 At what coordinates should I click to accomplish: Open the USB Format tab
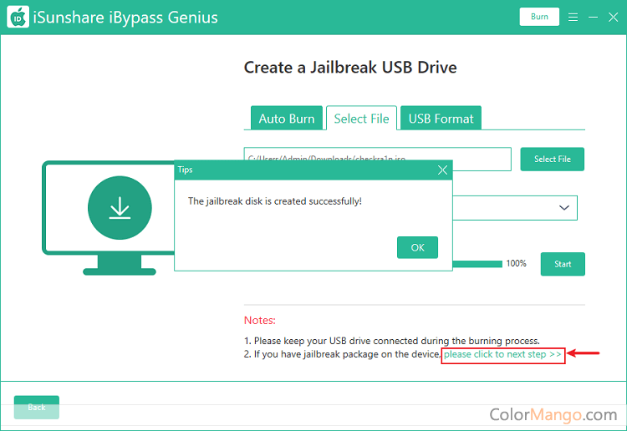[441, 119]
